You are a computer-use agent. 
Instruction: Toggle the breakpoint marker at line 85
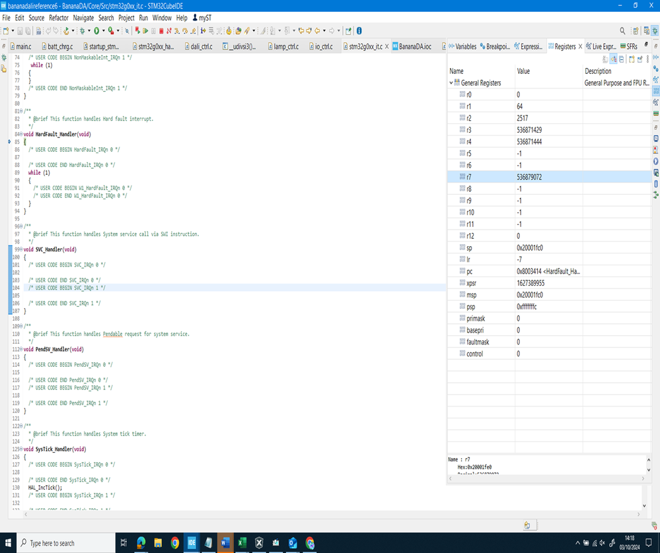9,142
